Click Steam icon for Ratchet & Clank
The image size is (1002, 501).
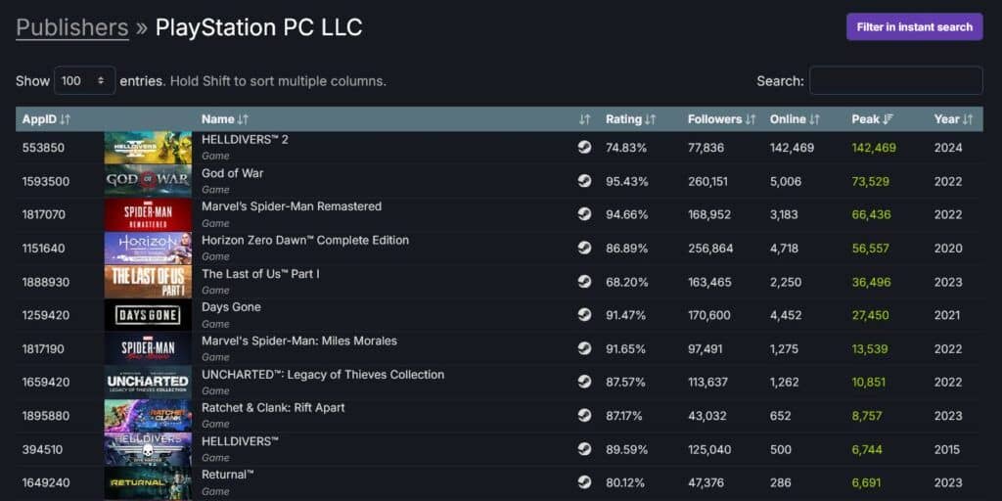point(584,415)
